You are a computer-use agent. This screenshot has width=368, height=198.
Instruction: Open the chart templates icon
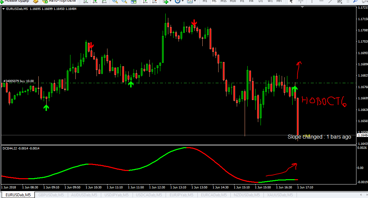click(190, 1)
